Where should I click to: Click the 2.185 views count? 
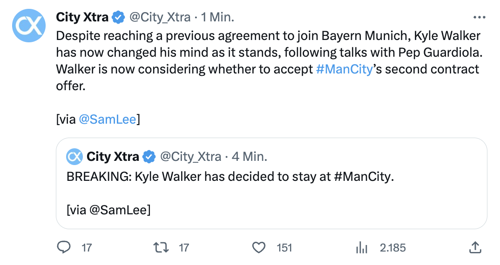(x=392, y=248)
